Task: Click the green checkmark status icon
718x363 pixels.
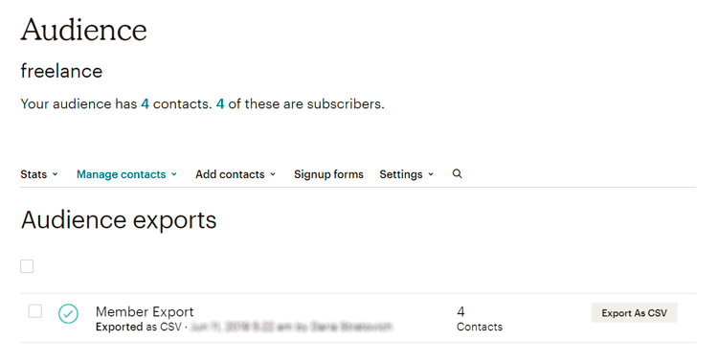Action: (68, 314)
